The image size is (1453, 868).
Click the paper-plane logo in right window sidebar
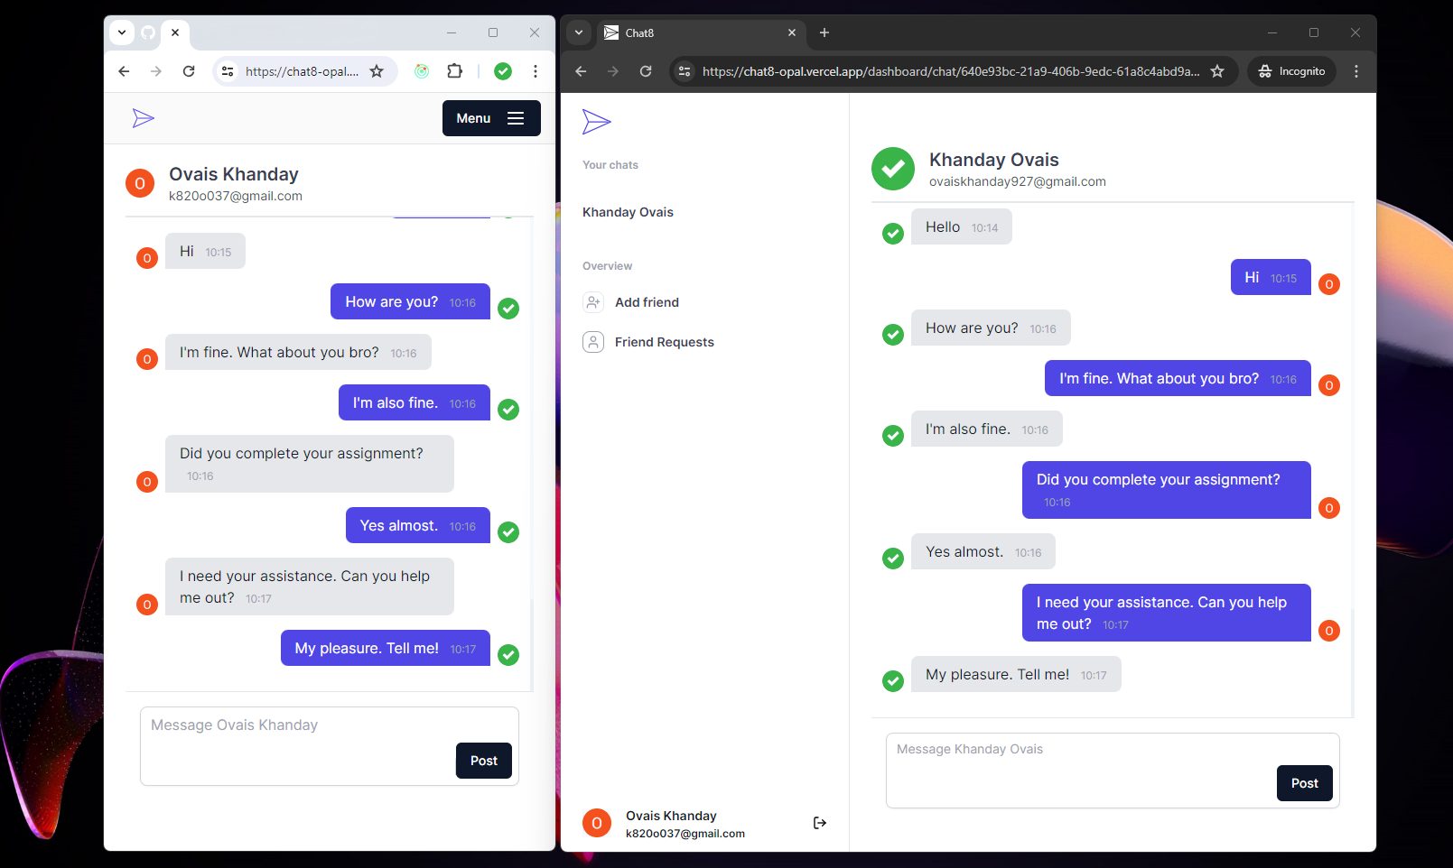[597, 122]
